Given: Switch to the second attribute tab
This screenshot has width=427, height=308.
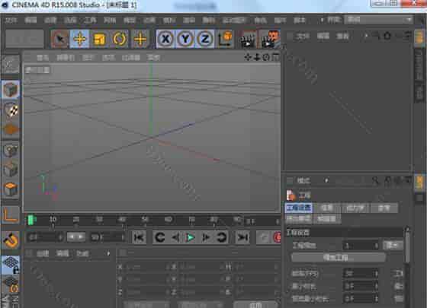Looking at the screenshot, I should (x=327, y=208).
